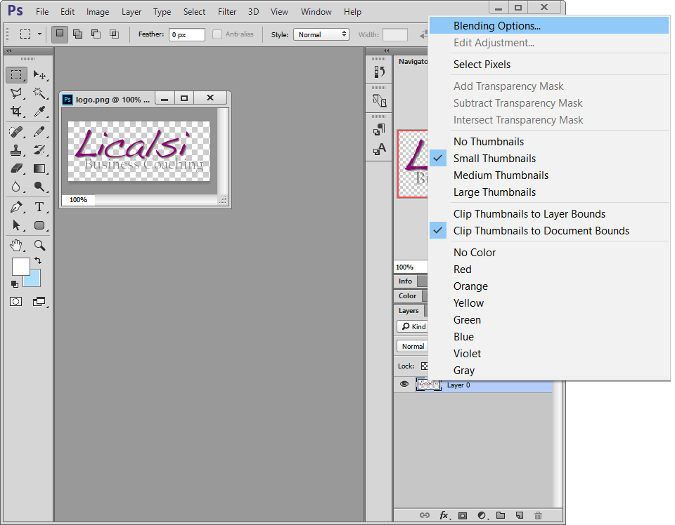The width and height of the screenshot is (675, 525).
Task: Open Blending Options from context menu
Action: tap(549, 26)
